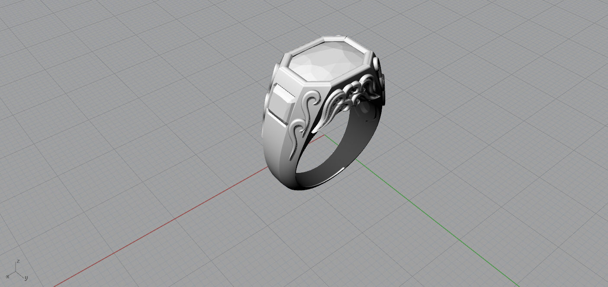
Task: Select the rectangular baguette stone on ring side
Action: tap(282, 103)
